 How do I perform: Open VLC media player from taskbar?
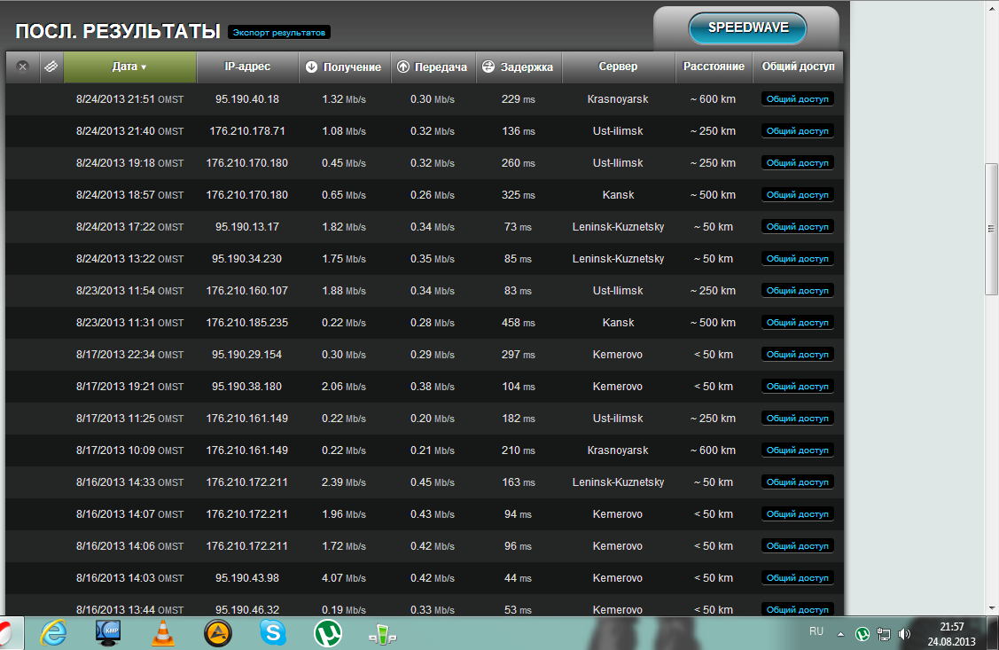163,633
